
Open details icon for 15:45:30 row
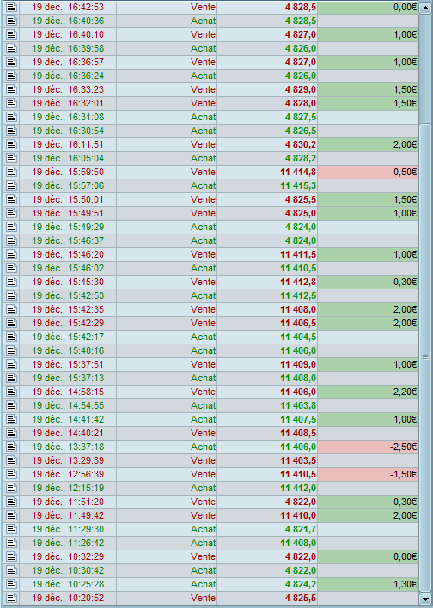tap(12, 282)
